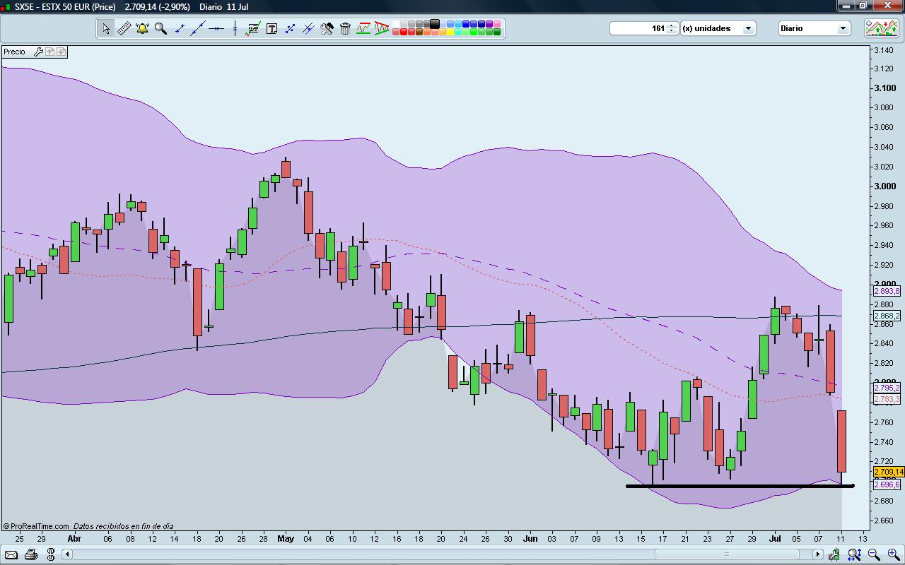Open the Diario timeframe dropdown

813,28
